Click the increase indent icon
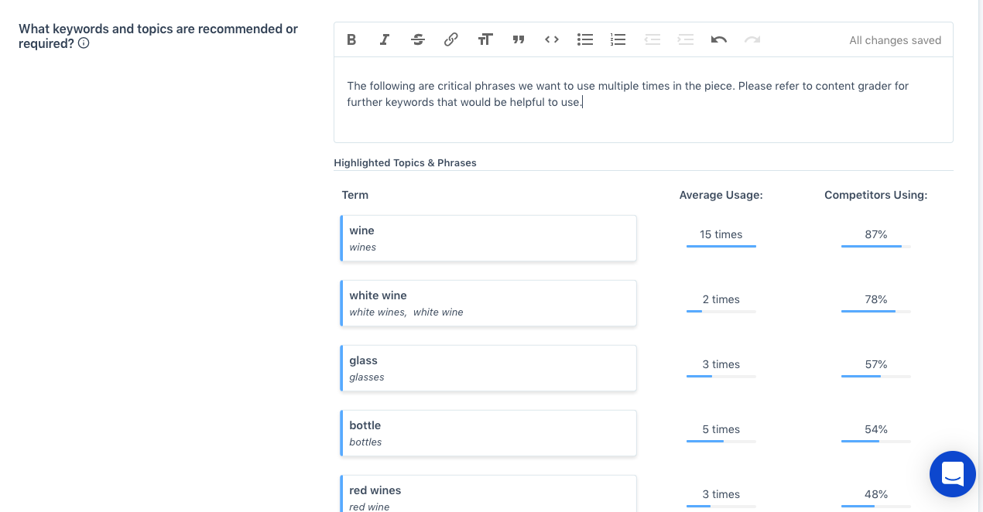Image resolution: width=983 pixels, height=512 pixels. [x=685, y=39]
